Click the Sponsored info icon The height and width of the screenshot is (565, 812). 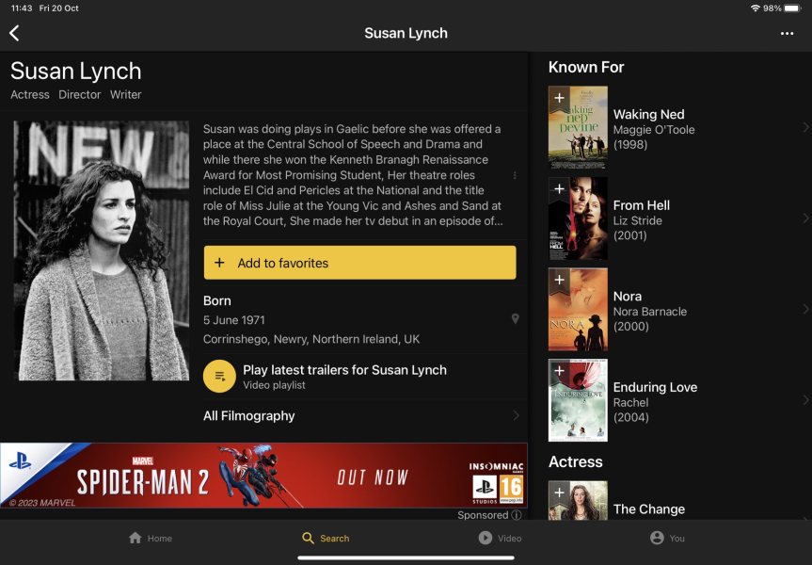click(517, 515)
